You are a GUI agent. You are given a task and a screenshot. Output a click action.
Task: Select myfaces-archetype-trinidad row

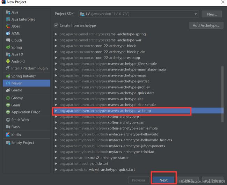[x=139, y=152]
